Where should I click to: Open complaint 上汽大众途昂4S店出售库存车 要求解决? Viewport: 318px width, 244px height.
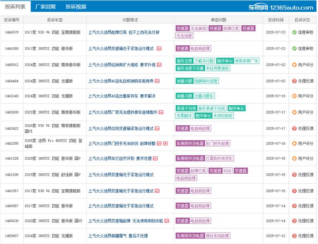coord(122,96)
